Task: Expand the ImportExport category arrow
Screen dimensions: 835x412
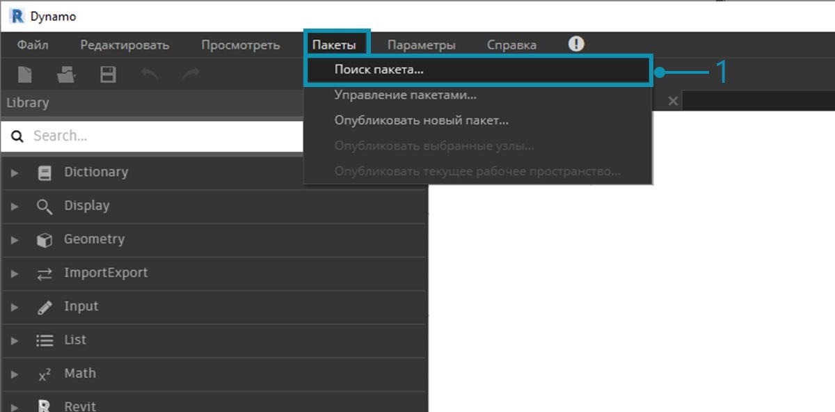Action: (15, 274)
